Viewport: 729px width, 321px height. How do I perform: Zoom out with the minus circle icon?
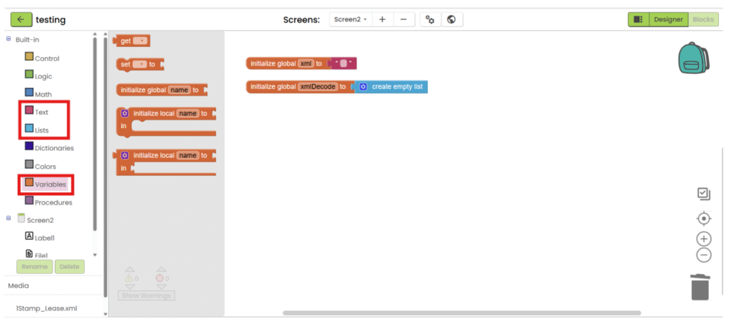(703, 255)
